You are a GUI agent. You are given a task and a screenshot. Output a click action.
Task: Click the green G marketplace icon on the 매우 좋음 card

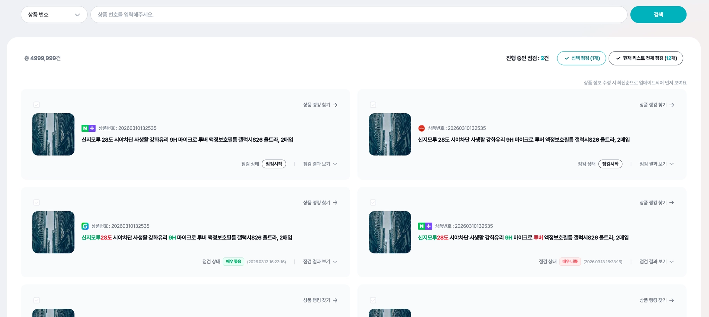pos(85,226)
